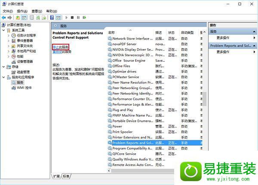This screenshot has height=185, width=258.
Task: Select the novaPDF Server service row
Action: [x=155, y=44]
